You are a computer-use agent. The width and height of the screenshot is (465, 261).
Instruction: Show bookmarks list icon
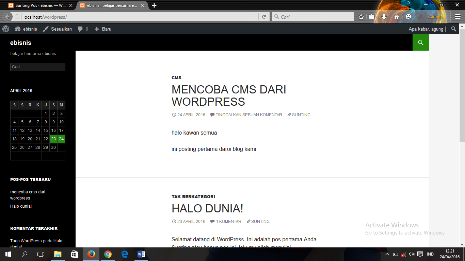372,17
